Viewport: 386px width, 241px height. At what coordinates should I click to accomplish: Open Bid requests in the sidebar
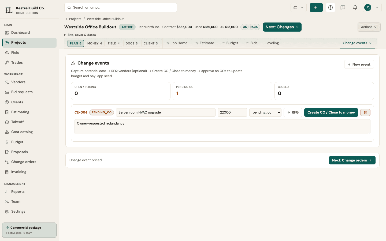(29, 92)
